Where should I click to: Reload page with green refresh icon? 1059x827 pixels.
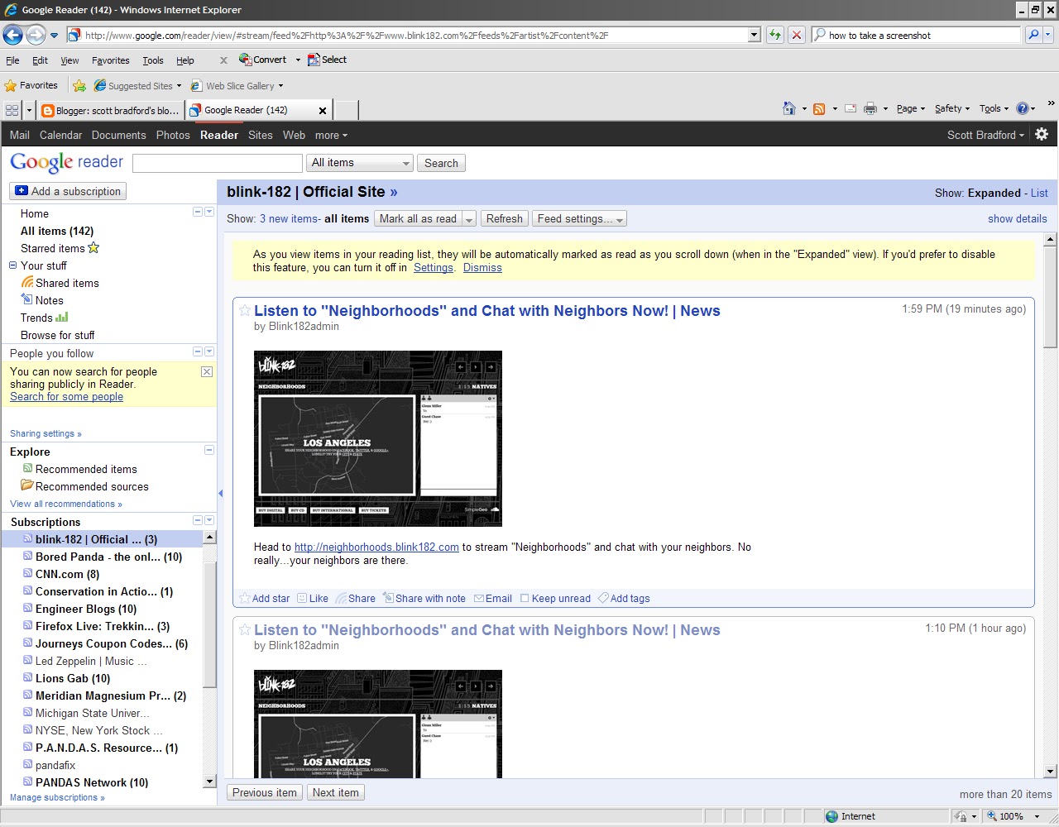[775, 35]
